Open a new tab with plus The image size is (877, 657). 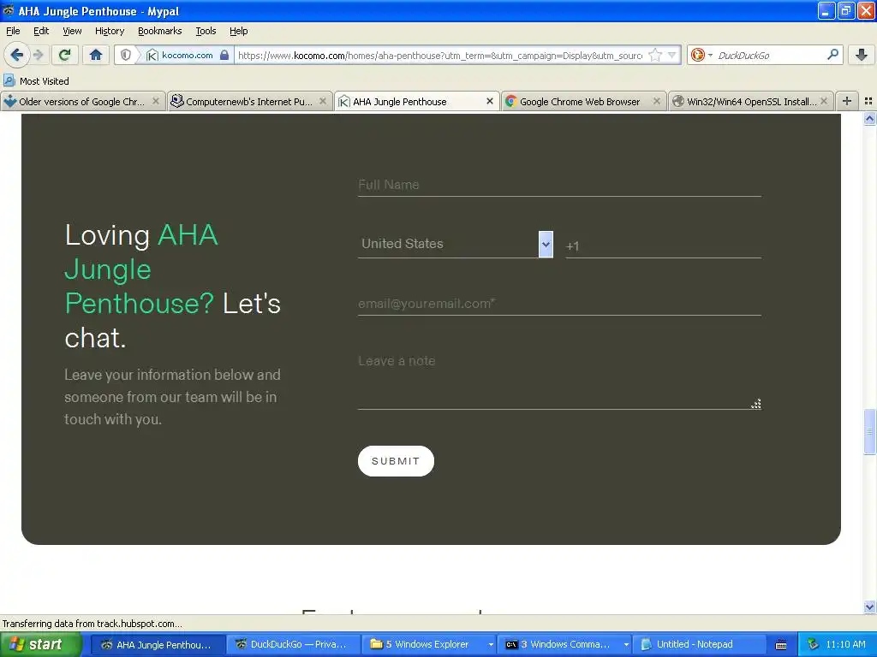pyautogui.click(x=847, y=101)
